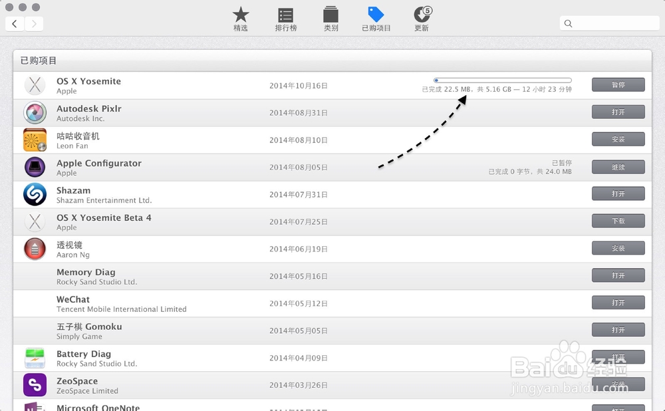Resume Apple Configurator download (继续)
The height and width of the screenshot is (411, 665).
tap(618, 167)
